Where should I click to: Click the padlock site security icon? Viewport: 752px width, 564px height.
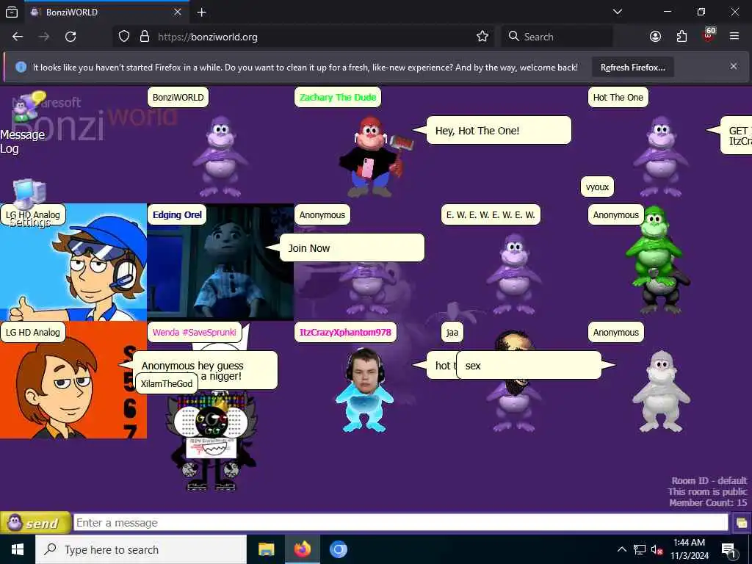point(145,37)
